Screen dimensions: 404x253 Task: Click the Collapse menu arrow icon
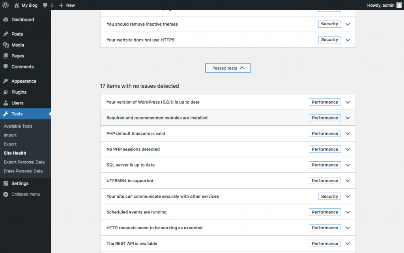[6, 194]
